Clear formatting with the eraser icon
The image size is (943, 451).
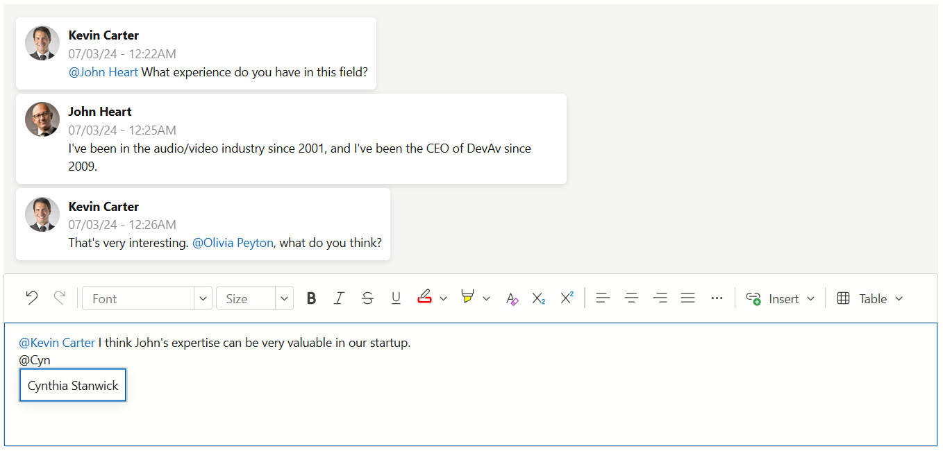pos(512,298)
